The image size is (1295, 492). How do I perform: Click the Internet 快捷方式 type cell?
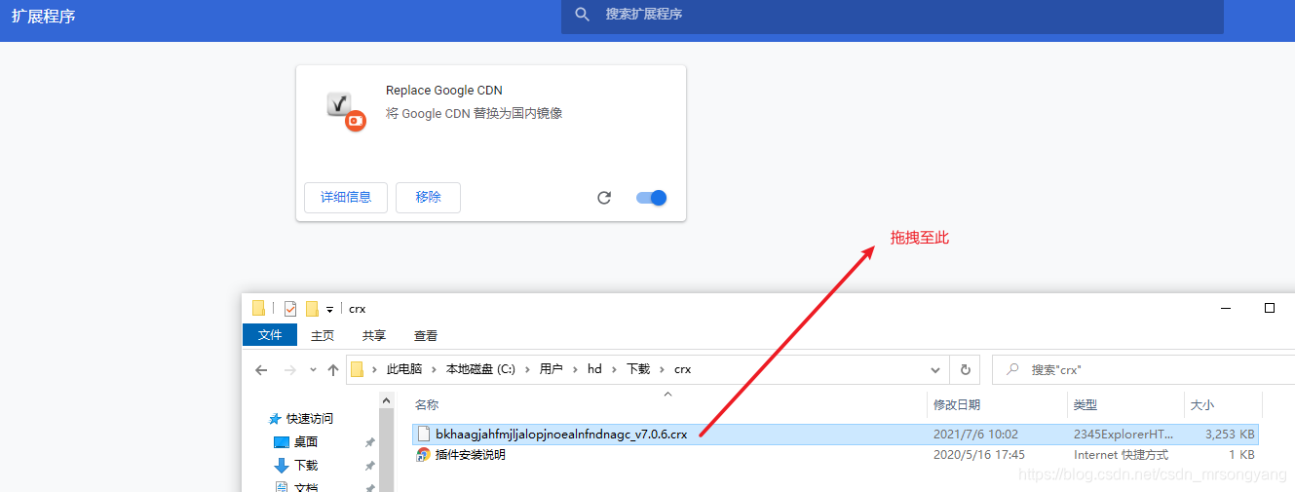coord(1121,455)
